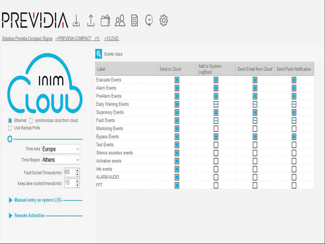Viewport: 325px width, 244px height.
Task: Select the Early Warning Events row label
Action: [x=112, y=104]
